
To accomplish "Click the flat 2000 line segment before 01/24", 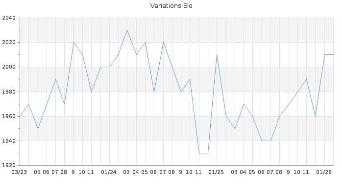I will (105, 67).
